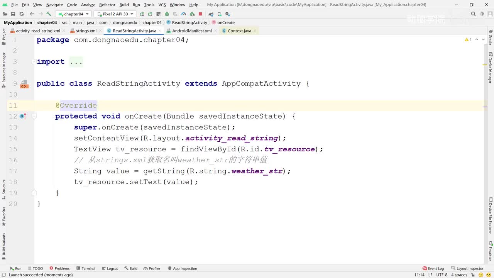This screenshot has width=494, height=278.
Task: Go to next highlighted error arrow
Action: pos(483,39)
